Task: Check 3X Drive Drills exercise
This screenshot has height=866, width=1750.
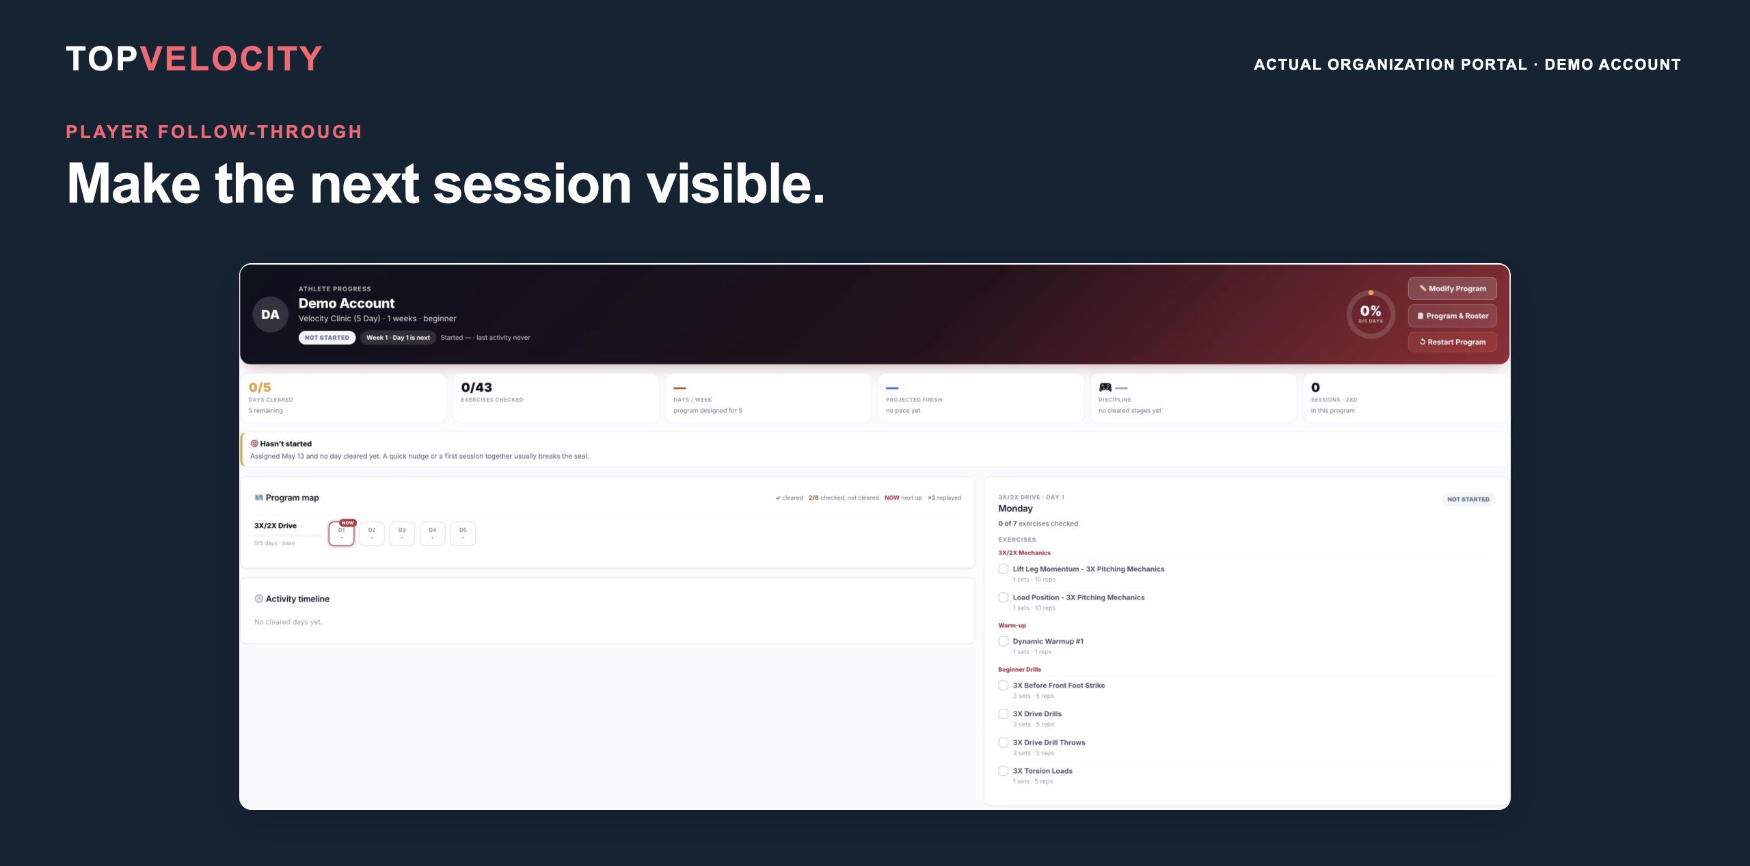Action: (1003, 714)
